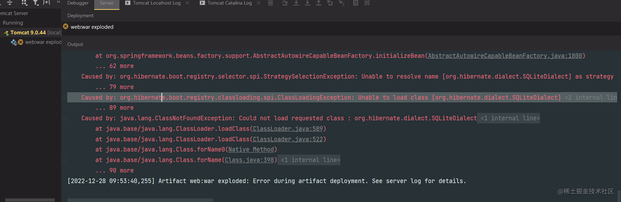
Task: Click the Deployment section label
Action: pos(80,16)
